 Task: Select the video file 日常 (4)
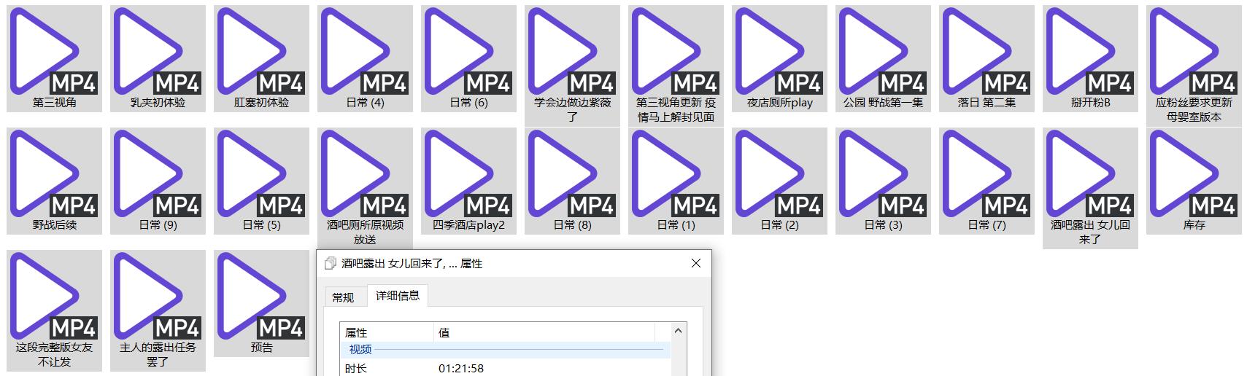tap(366, 58)
